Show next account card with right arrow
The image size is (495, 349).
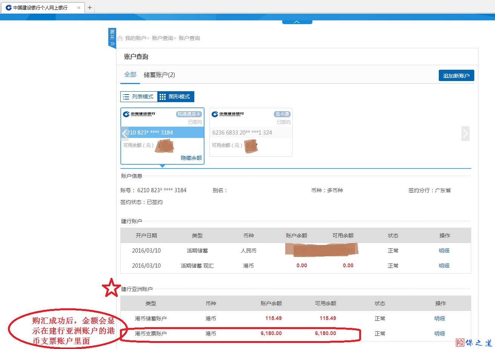pyautogui.click(x=465, y=133)
